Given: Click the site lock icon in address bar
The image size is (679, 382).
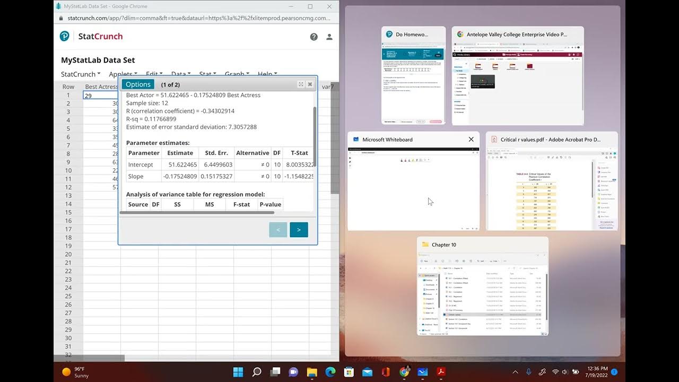Looking at the screenshot, I should pyautogui.click(x=60, y=18).
